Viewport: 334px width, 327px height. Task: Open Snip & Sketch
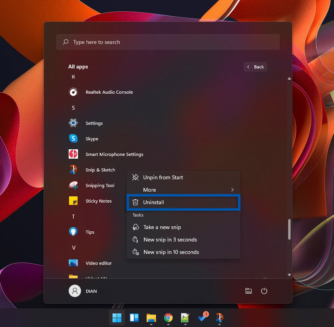(100, 170)
